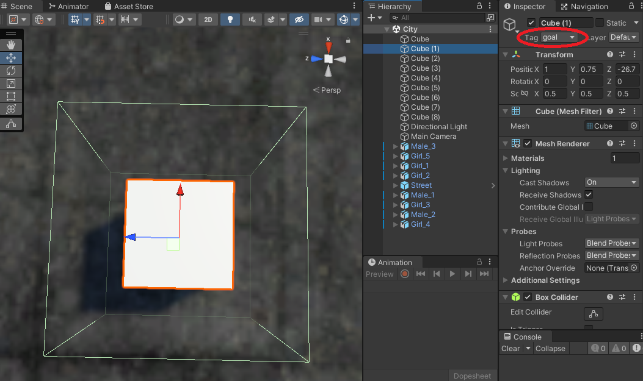Enable the Static checkbox
The image size is (643, 381).
click(x=600, y=23)
